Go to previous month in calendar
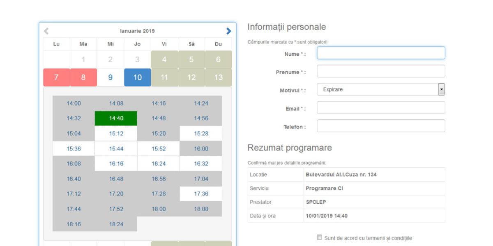 (46, 31)
